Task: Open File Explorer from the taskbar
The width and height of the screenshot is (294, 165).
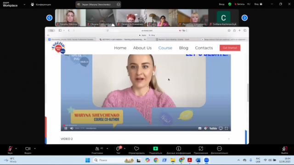Action: (x=173, y=160)
